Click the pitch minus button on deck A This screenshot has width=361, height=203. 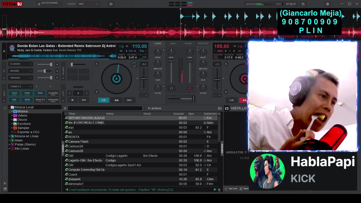[142, 96]
